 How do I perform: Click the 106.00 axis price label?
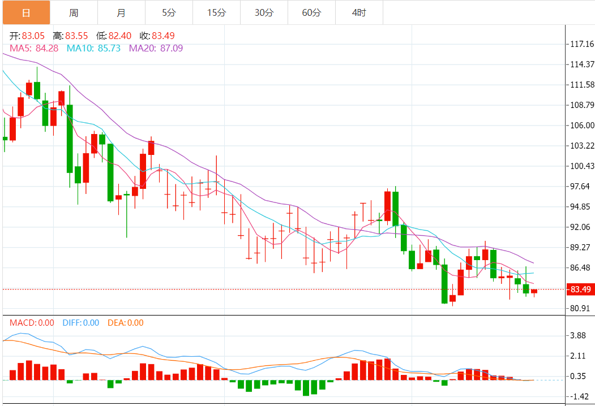(582, 126)
